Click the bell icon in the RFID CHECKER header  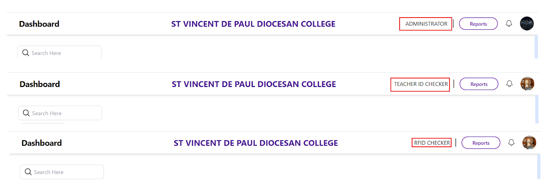[511, 143]
